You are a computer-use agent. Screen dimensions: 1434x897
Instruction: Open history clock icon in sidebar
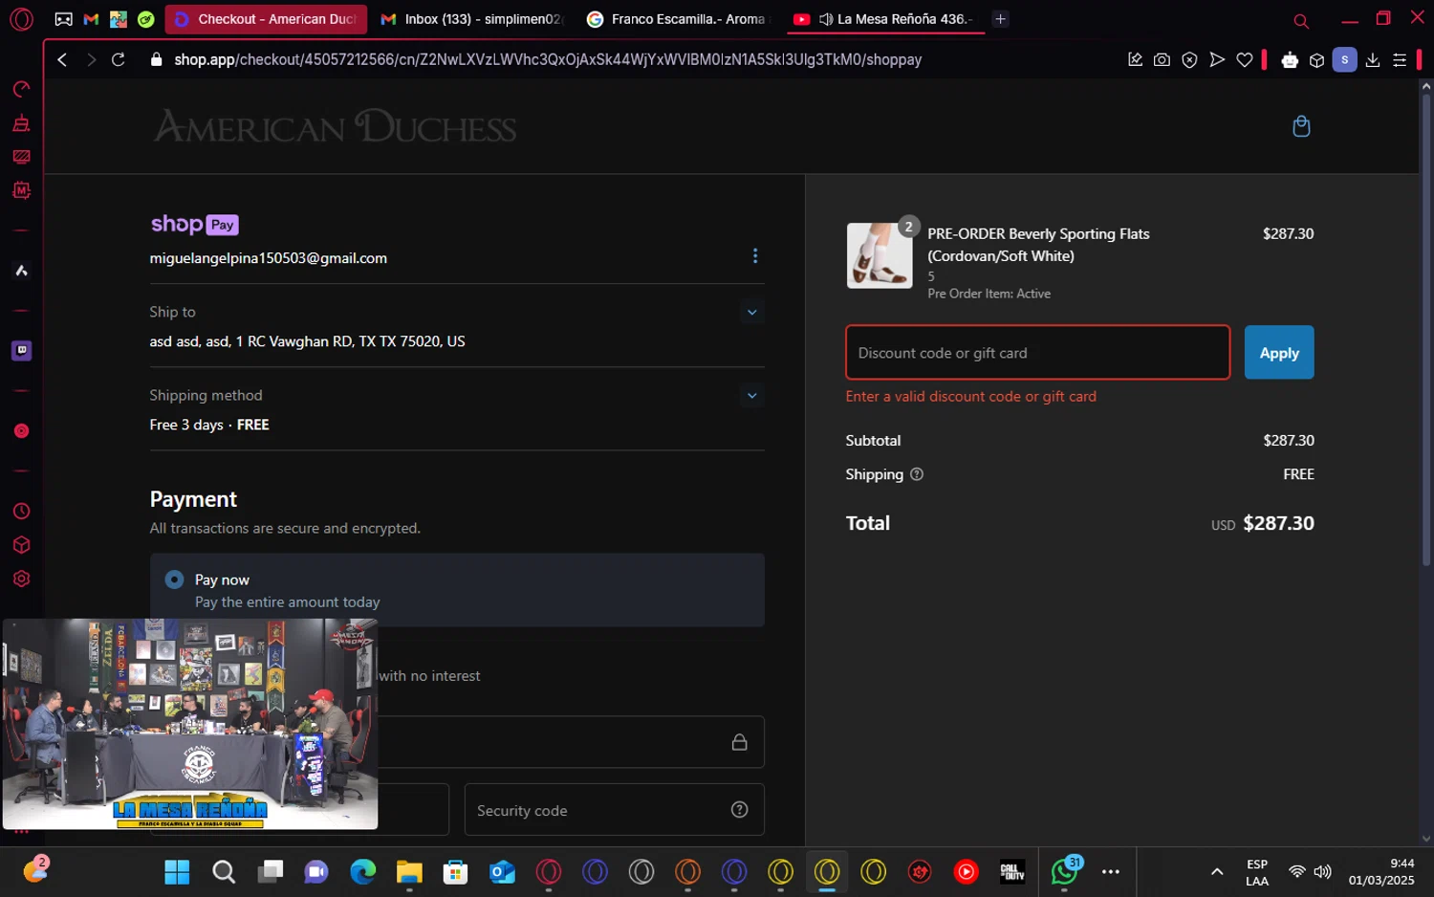(21, 511)
